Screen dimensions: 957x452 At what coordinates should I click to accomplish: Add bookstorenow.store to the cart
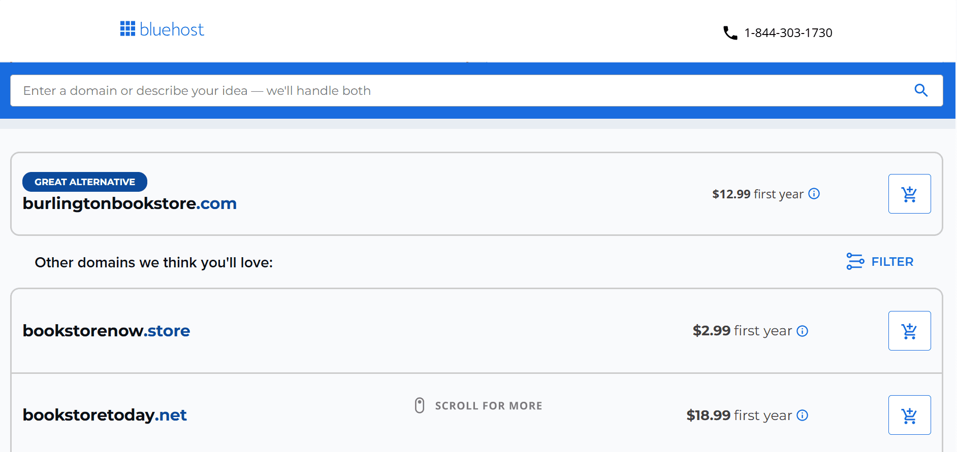pos(909,330)
